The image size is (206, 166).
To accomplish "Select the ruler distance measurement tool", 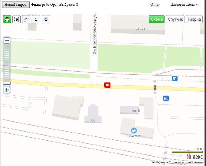I will coord(26,19).
